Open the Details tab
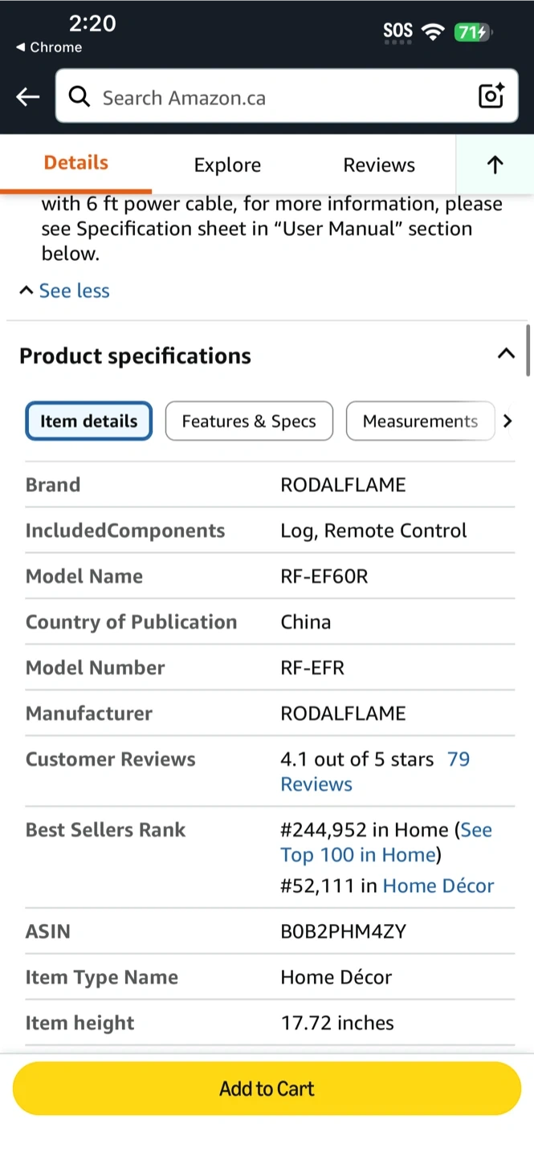The height and width of the screenshot is (1156, 534). 75,163
